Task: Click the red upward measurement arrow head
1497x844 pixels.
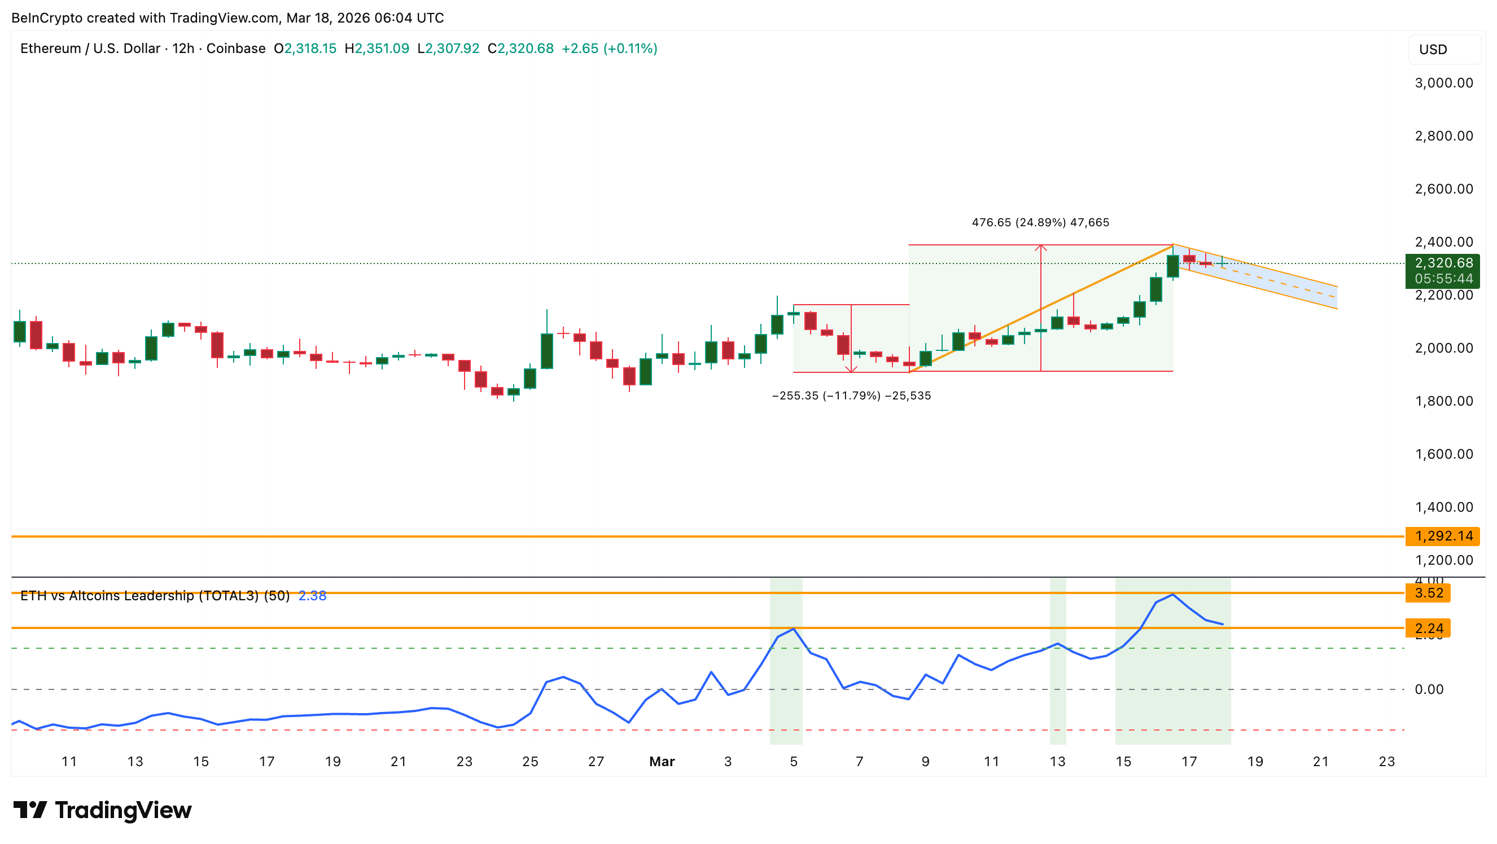Action: point(1041,248)
